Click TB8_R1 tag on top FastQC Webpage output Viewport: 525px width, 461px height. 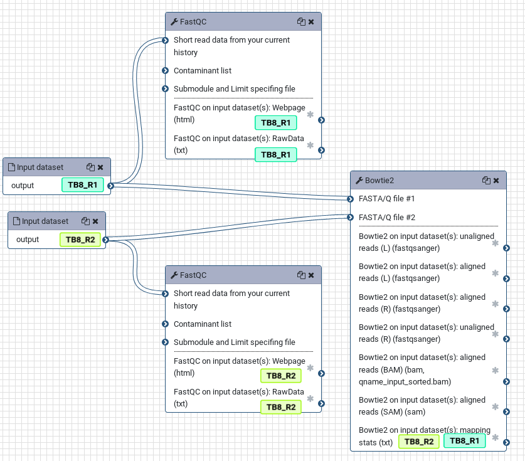coord(276,123)
